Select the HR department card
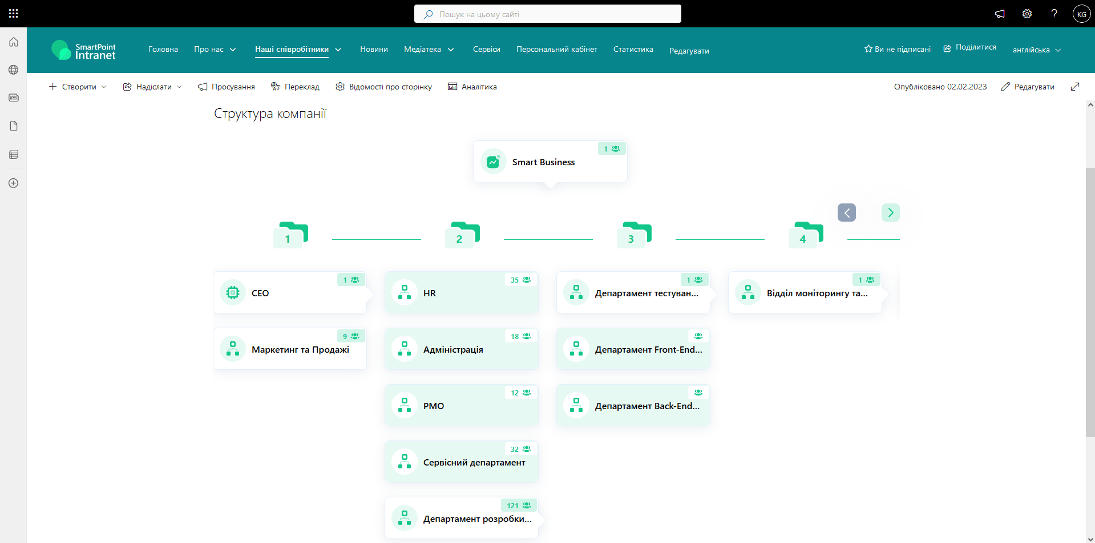This screenshot has width=1095, height=543. pos(461,293)
